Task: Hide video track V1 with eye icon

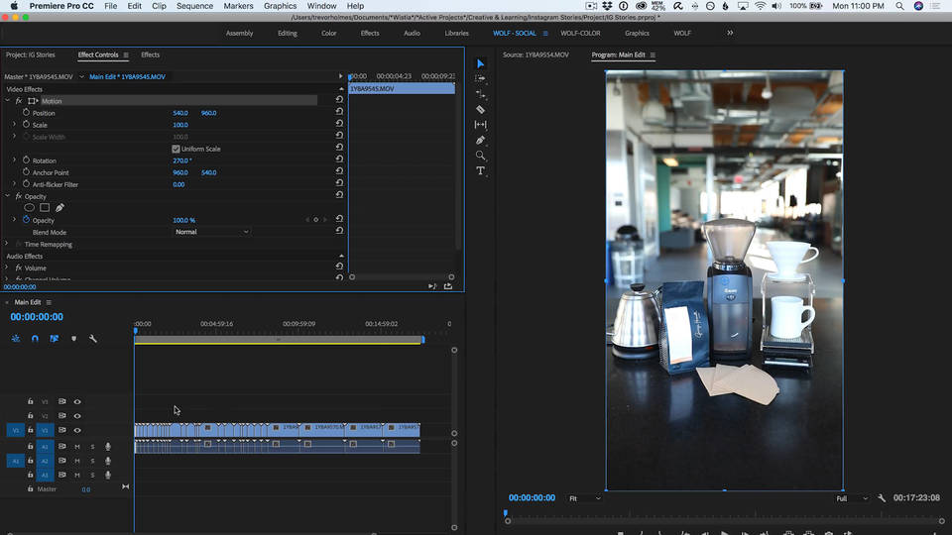Action: tap(77, 430)
